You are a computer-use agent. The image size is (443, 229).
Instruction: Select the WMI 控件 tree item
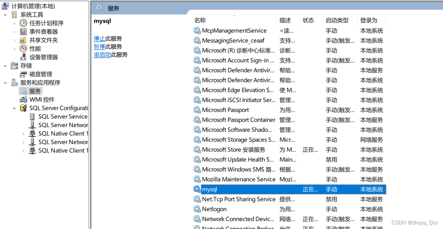[x=42, y=100]
